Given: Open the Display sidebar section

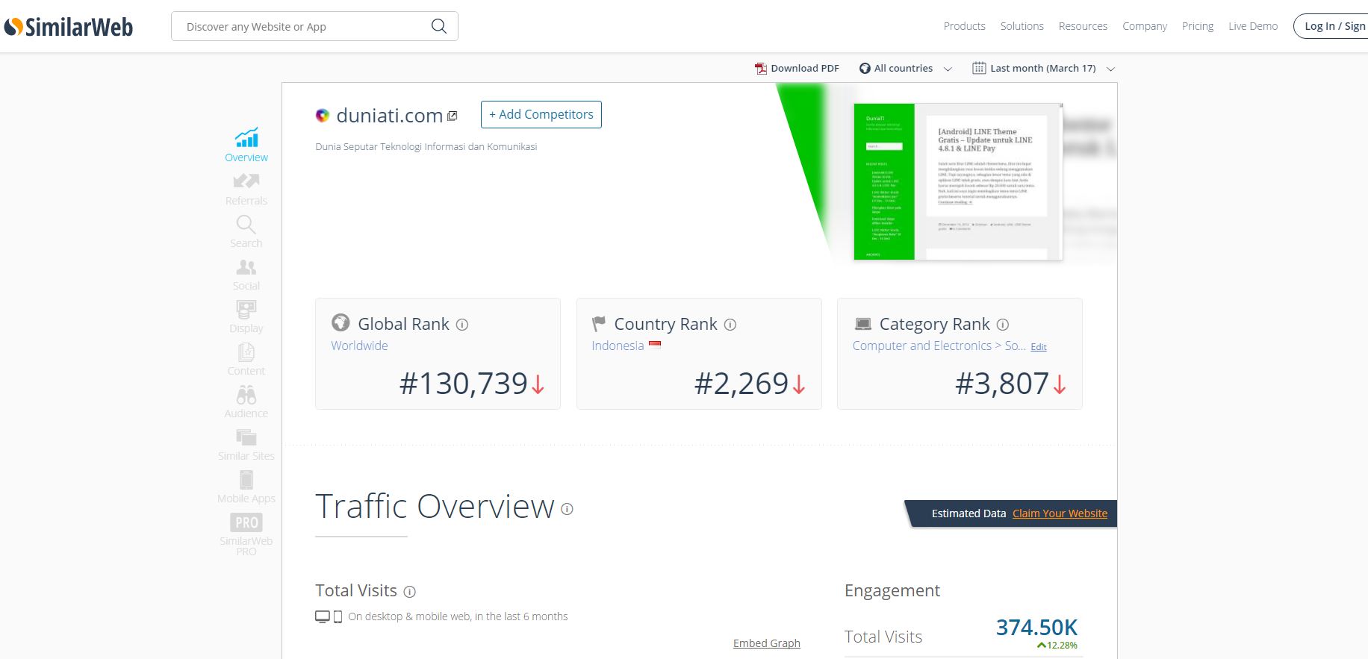Looking at the screenshot, I should point(246,317).
